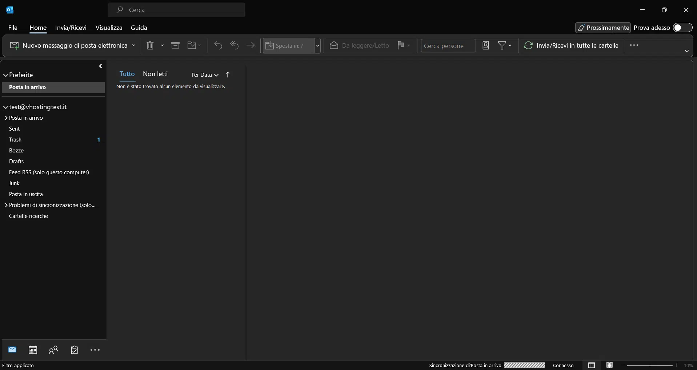
Task: Click the Da leggere/Letto button
Action: 359,45
